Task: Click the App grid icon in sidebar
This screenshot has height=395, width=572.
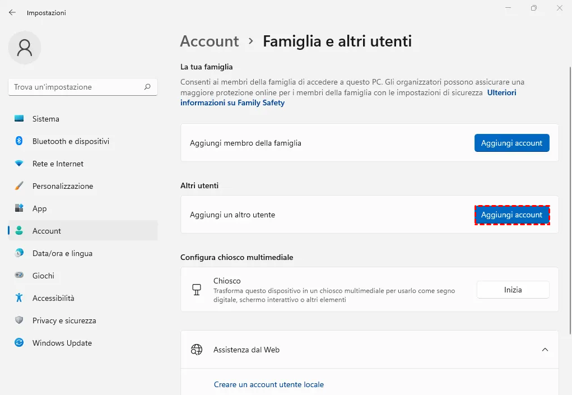Action: click(19, 208)
